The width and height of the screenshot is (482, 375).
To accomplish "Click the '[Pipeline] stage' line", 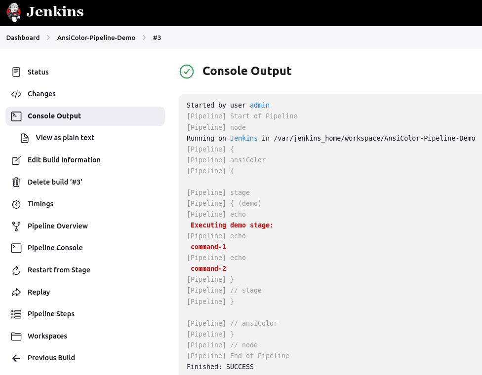I will pos(218,192).
